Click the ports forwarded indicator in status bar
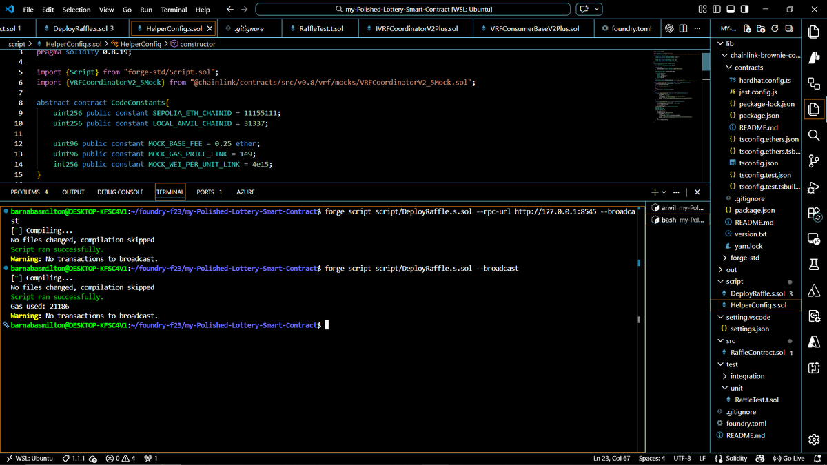 coord(151,459)
